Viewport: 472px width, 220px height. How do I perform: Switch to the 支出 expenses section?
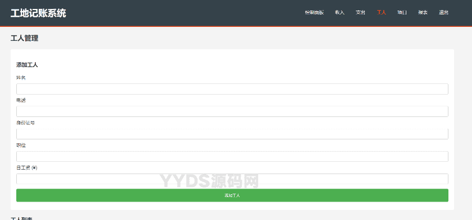tap(360, 12)
